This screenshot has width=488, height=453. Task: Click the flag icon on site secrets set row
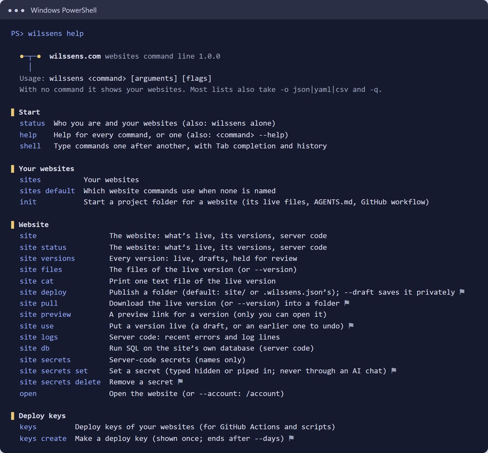click(x=394, y=371)
